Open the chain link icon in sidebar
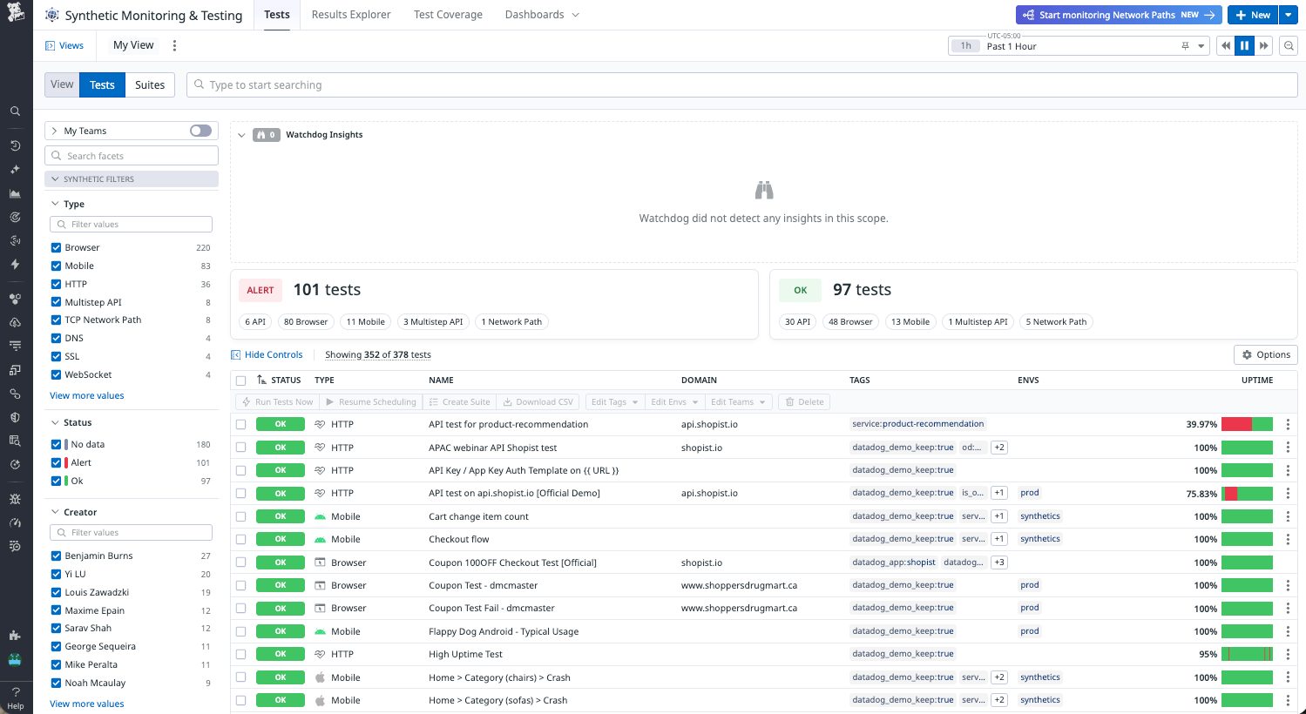Viewport: 1306px width, 714px height. [x=15, y=394]
